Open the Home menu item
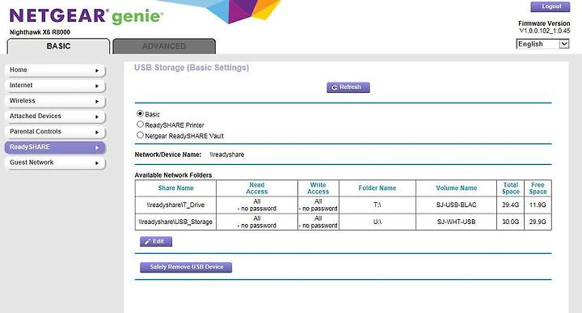Image resolution: width=582 pixels, height=313 pixels. coord(55,70)
